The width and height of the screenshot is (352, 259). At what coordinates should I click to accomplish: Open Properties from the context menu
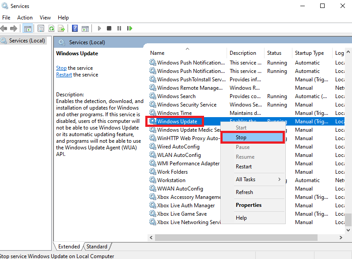pos(253,205)
